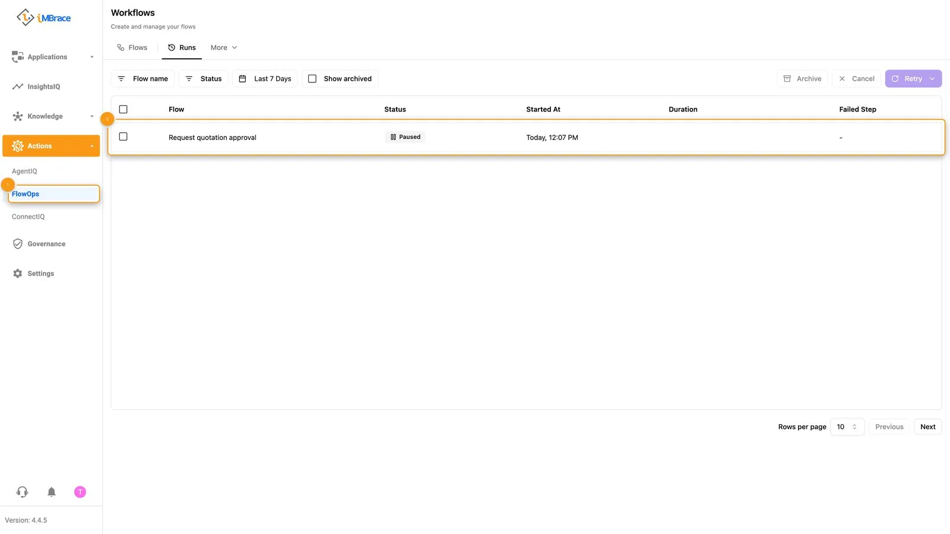Open the headset support icon
Screen dimensions: 950x534
(x=22, y=492)
